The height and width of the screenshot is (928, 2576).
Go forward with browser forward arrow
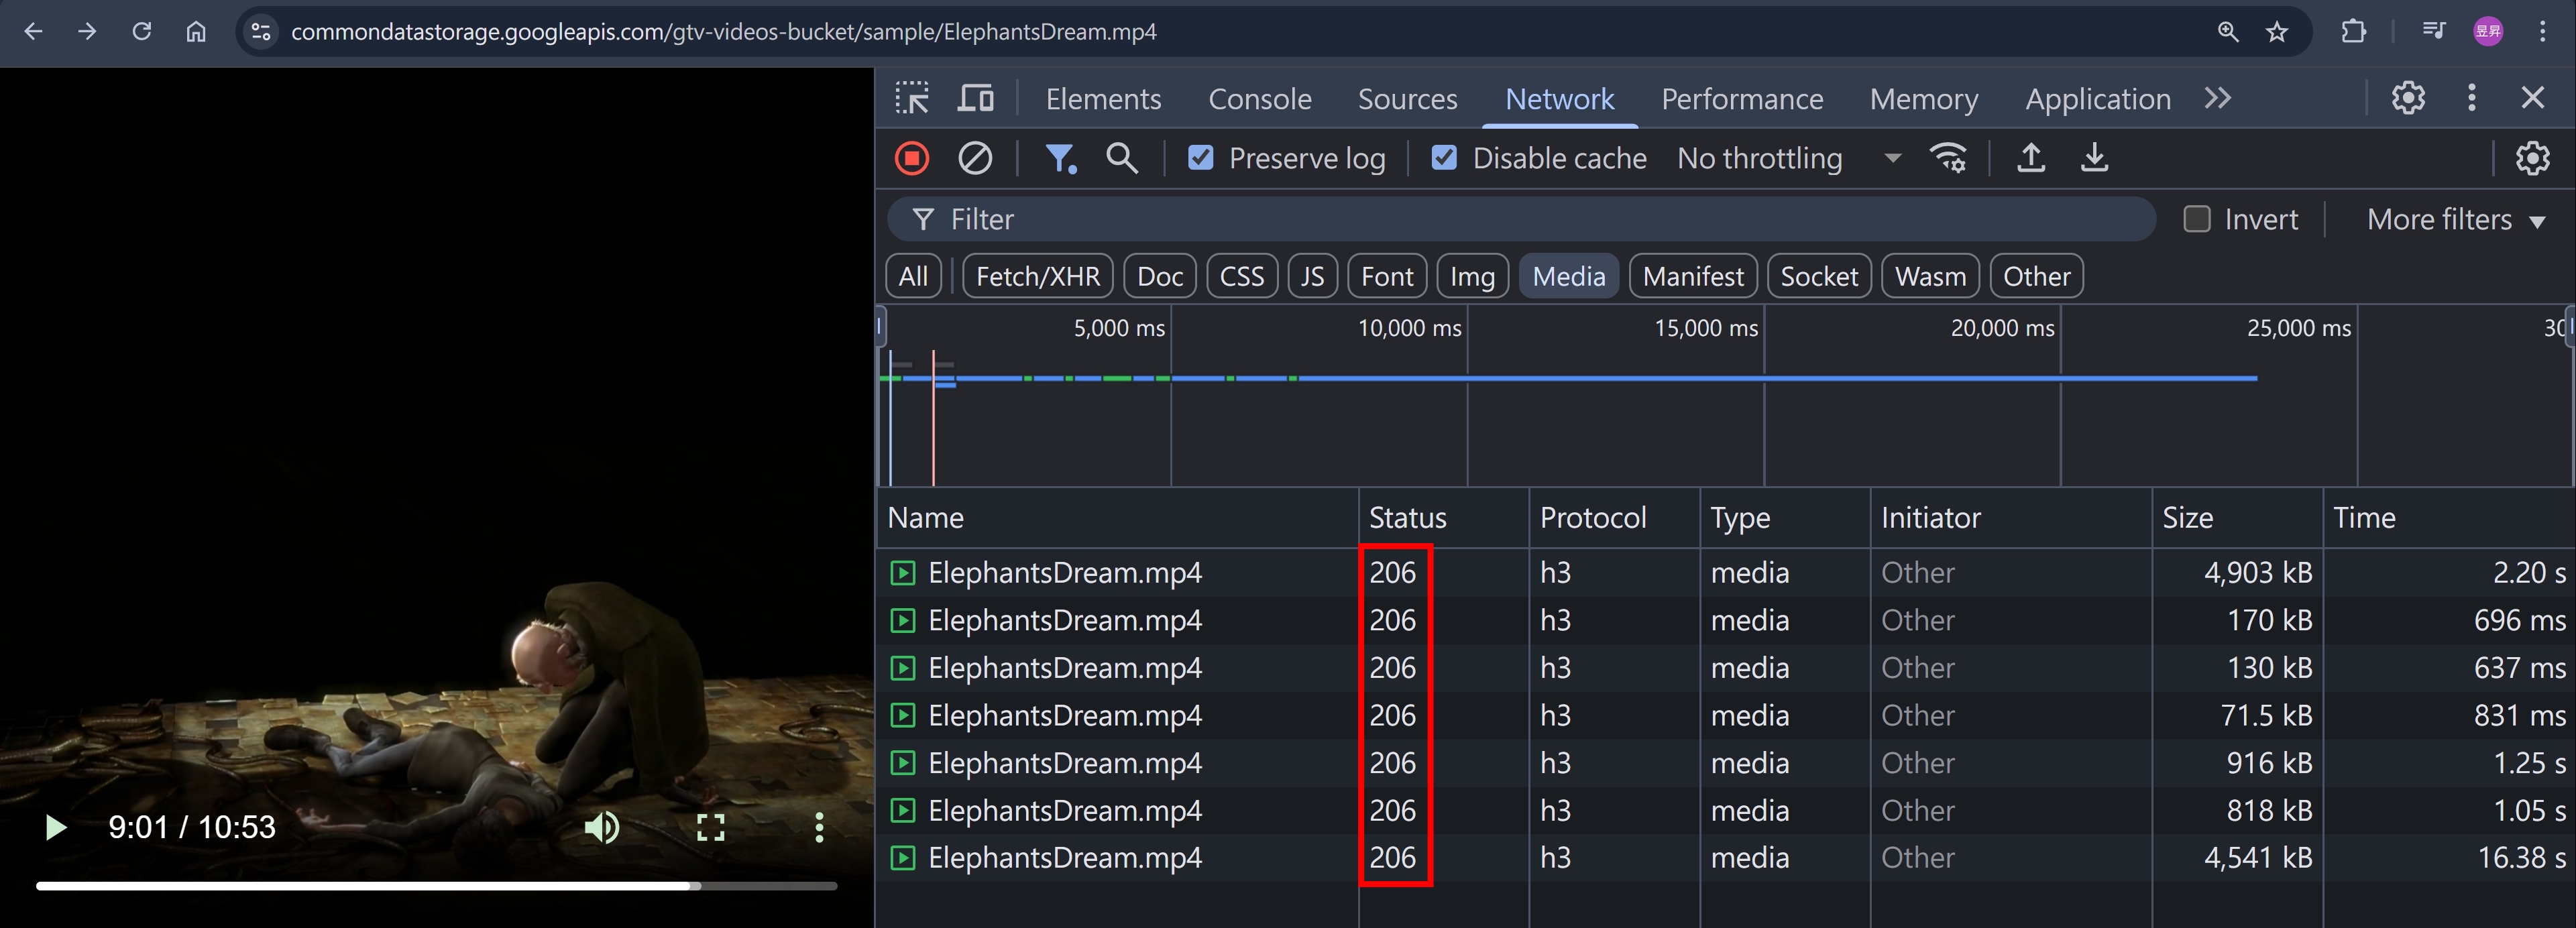[x=87, y=32]
